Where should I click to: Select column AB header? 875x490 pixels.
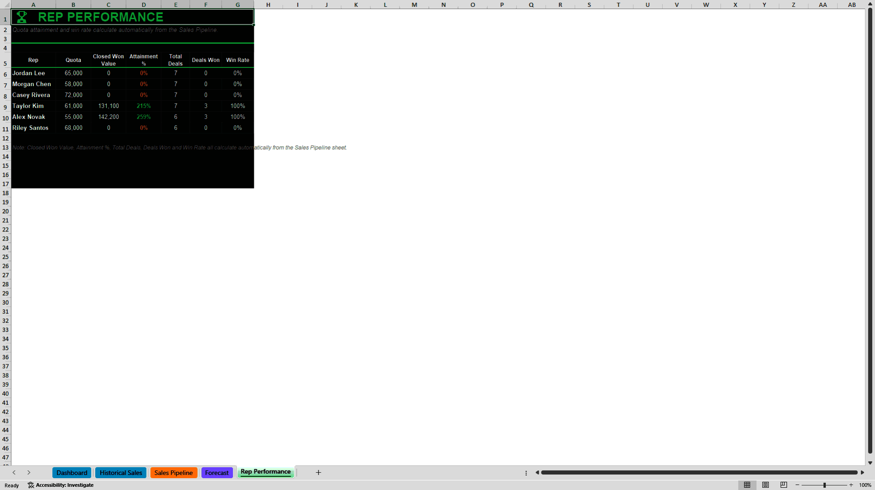pyautogui.click(x=852, y=5)
